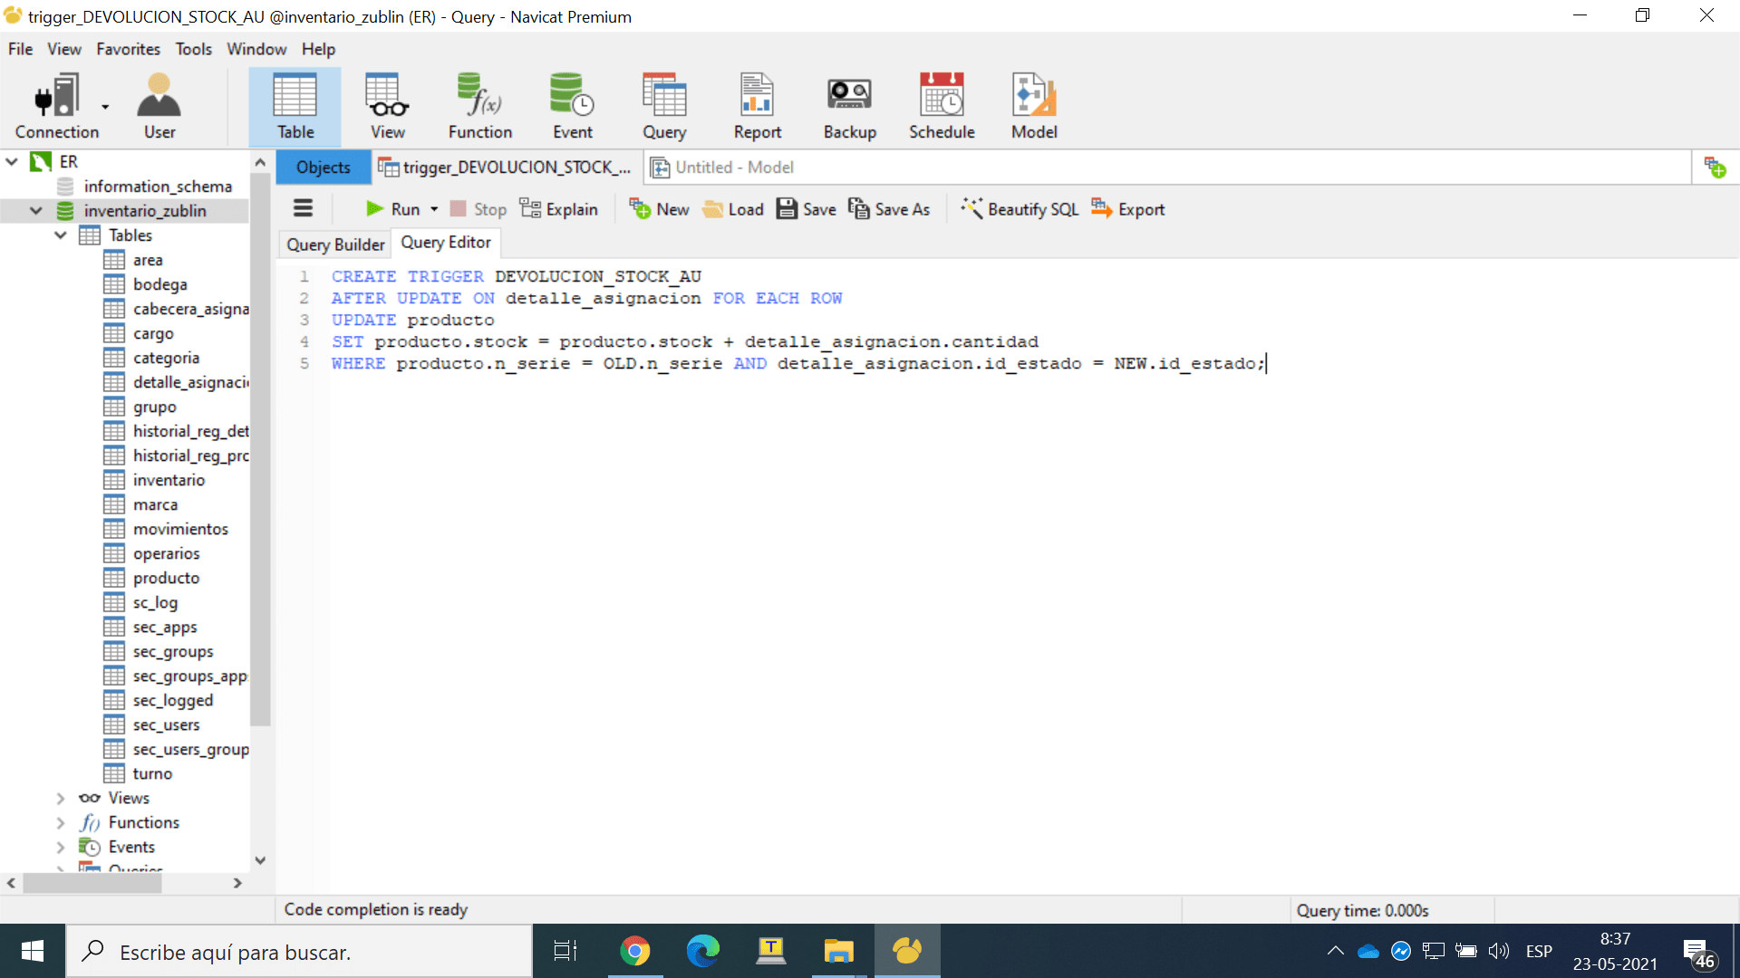
Task: Click the Save As button
Action: tap(889, 209)
